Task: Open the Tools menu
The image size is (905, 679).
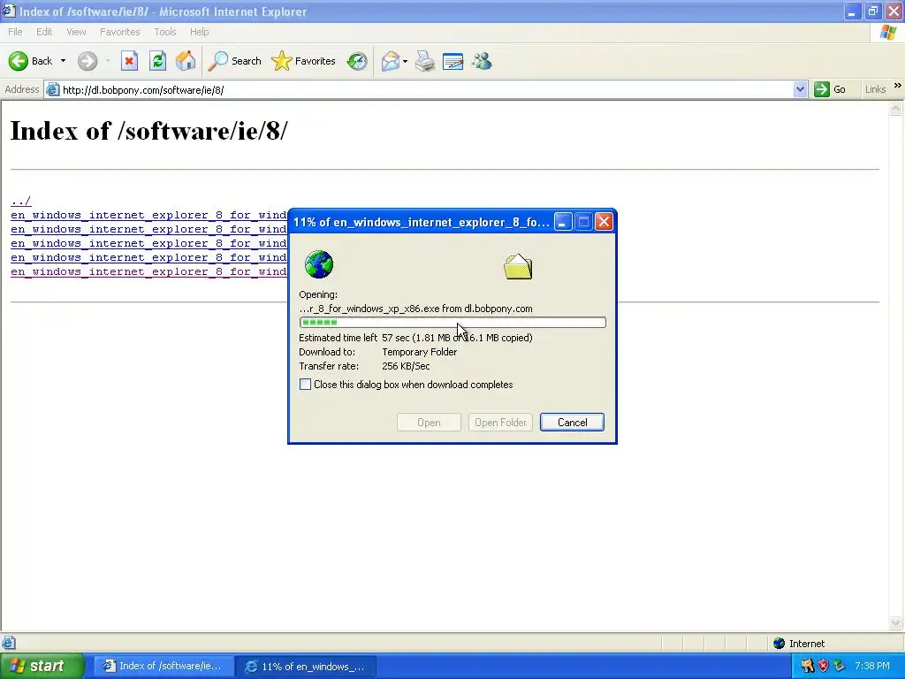Action: (164, 32)
